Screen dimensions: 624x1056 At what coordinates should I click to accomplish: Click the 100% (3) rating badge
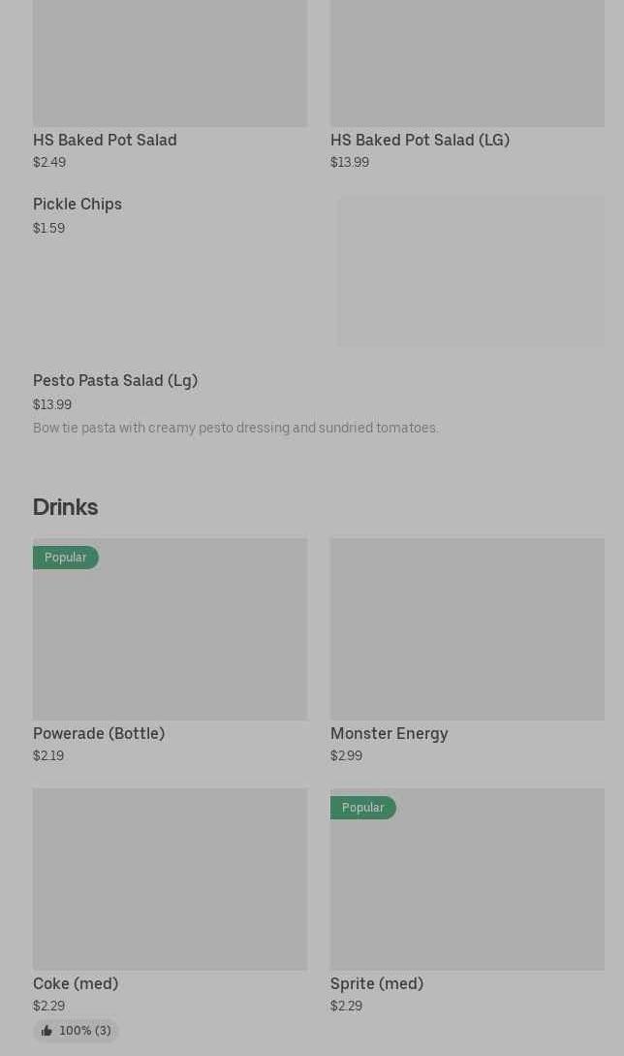point(76,1031)
